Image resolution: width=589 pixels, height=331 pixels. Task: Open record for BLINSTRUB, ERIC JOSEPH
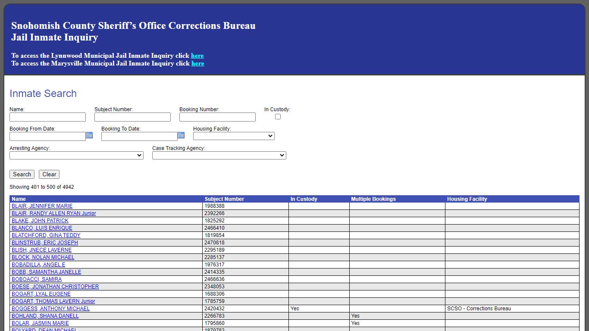pyautogui.click(x=45, y=243)
